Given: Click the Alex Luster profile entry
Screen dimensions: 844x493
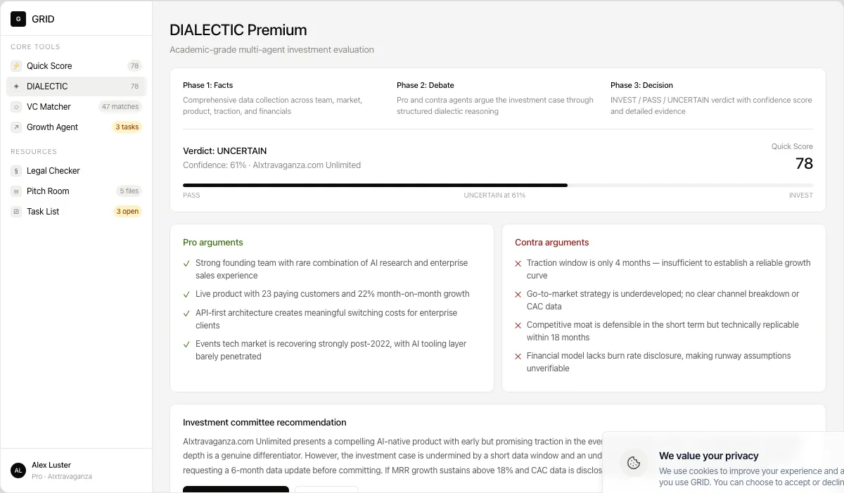Looking at the screenshot, I should [51, 470].
